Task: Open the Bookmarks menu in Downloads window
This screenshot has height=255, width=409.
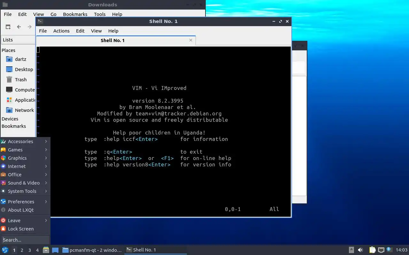Action: [75, 14]
